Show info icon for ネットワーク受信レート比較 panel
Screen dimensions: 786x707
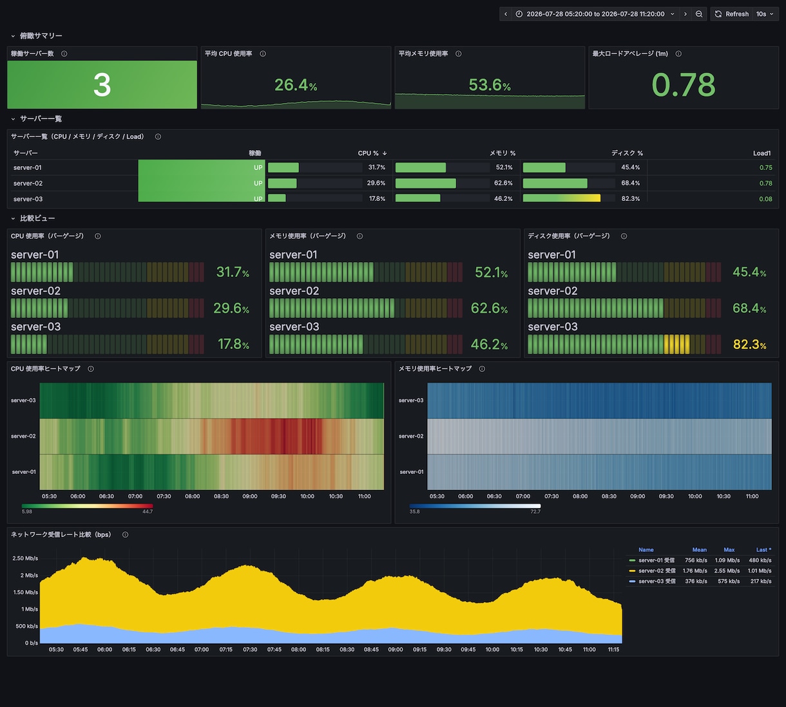pos(125,535)
